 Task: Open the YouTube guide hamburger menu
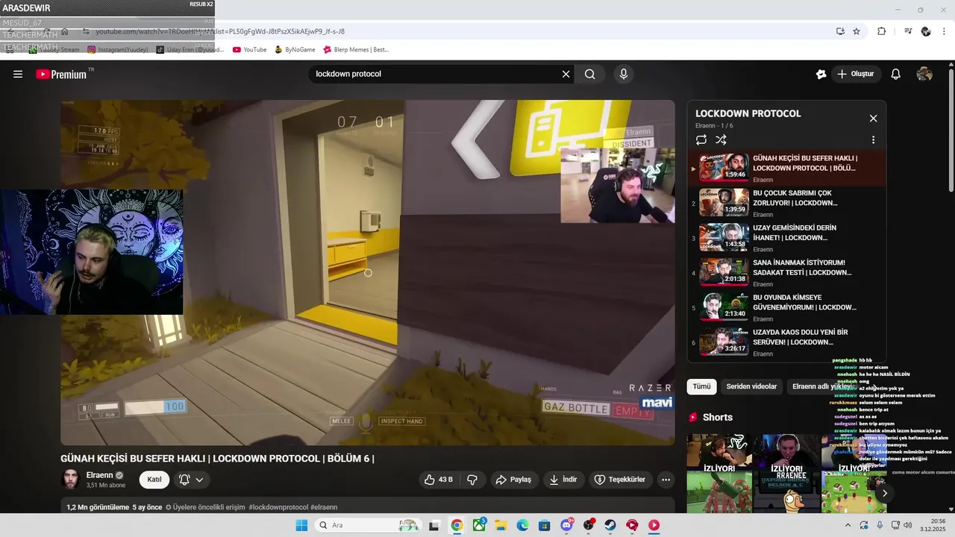click(18, 74)
